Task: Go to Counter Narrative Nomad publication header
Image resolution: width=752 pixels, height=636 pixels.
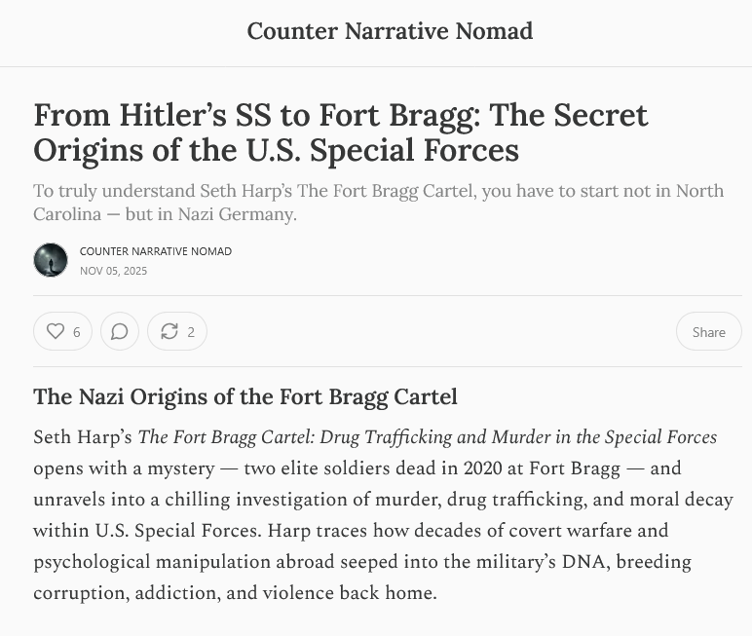Action: [390, 31]
